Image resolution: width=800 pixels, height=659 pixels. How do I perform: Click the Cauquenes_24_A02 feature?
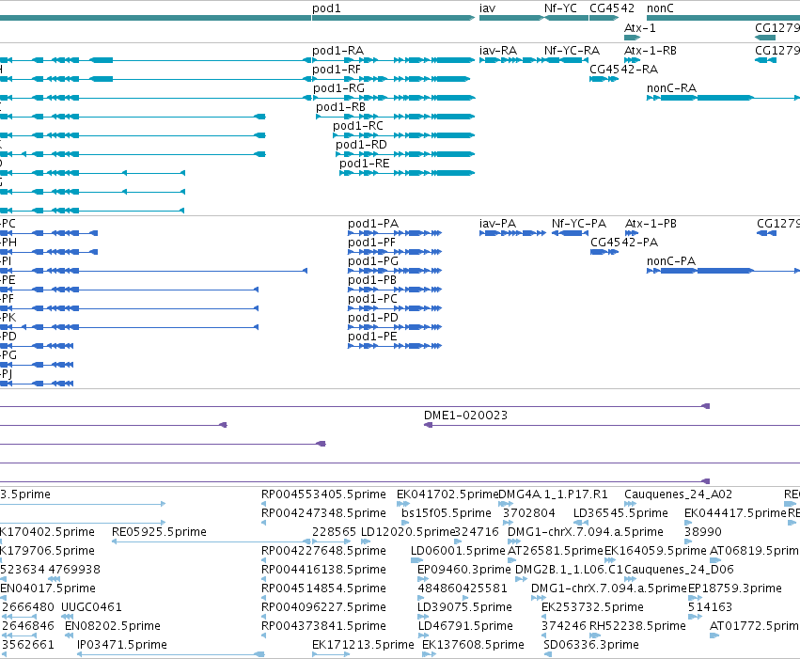630,504
